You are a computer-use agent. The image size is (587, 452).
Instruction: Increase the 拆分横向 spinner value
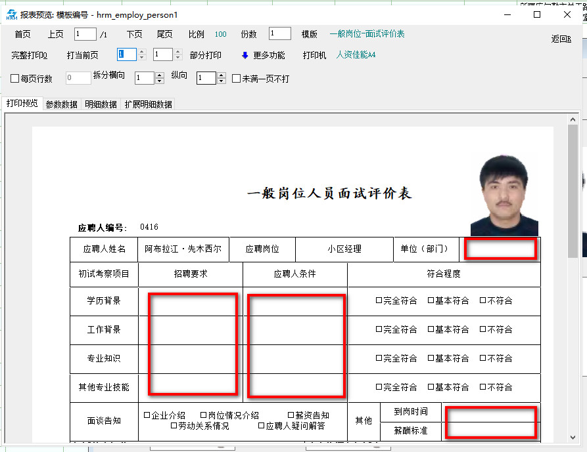(x=160, y=75)
